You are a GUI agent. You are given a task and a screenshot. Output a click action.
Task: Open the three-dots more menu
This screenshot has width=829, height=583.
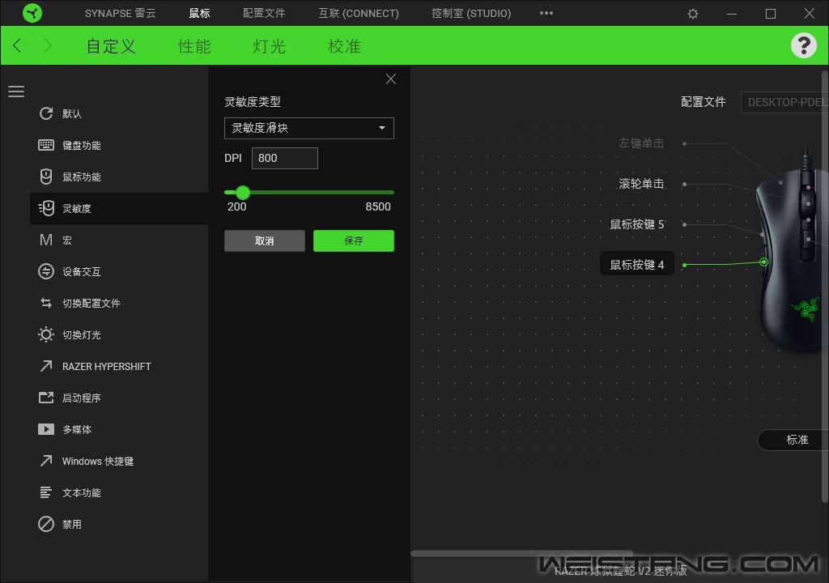coord(546,13)
